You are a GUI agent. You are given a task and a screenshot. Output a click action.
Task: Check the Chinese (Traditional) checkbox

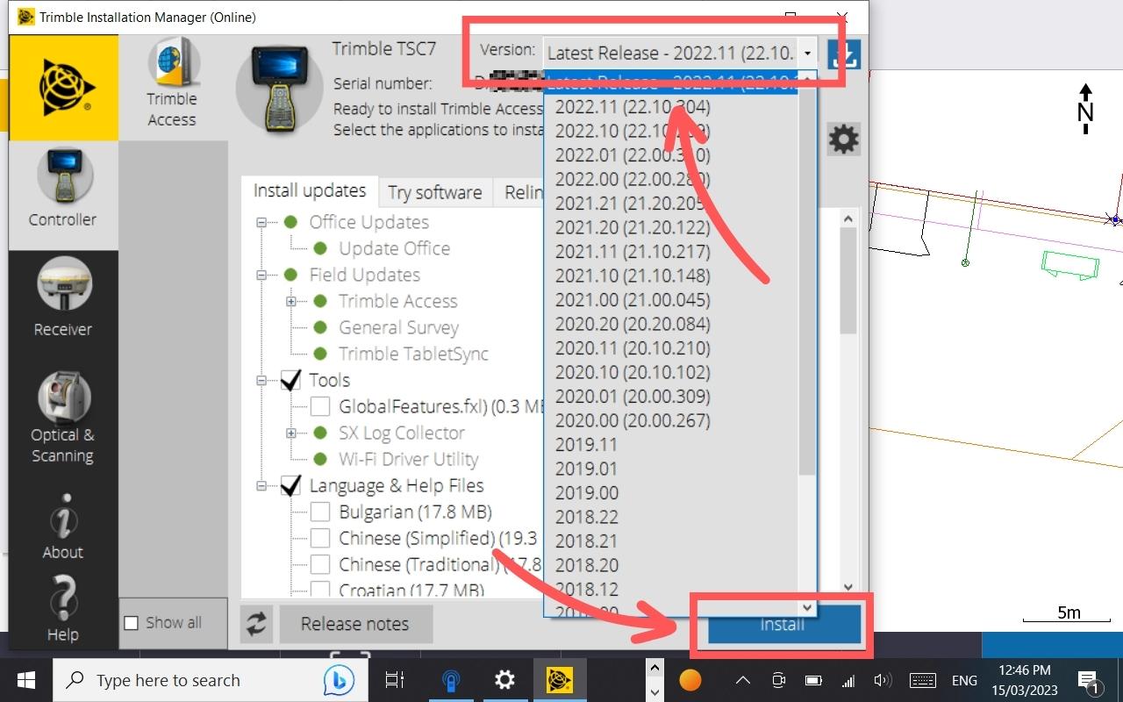320,564
